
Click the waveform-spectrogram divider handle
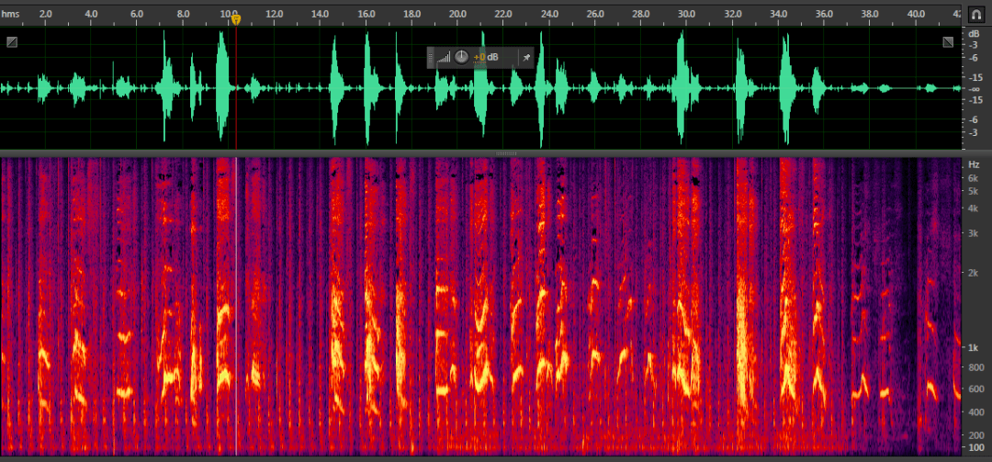click(x=506, y=152)
